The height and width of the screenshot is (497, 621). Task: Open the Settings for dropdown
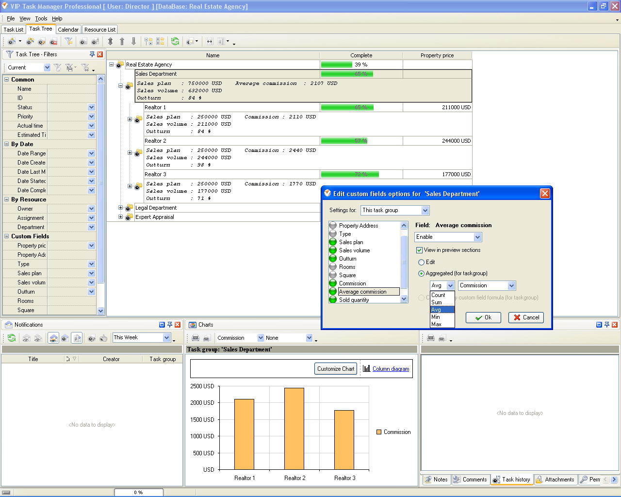(425, 210)
